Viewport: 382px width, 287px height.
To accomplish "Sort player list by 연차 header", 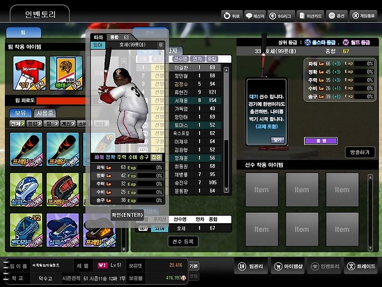I will click(x=197, y=59).
